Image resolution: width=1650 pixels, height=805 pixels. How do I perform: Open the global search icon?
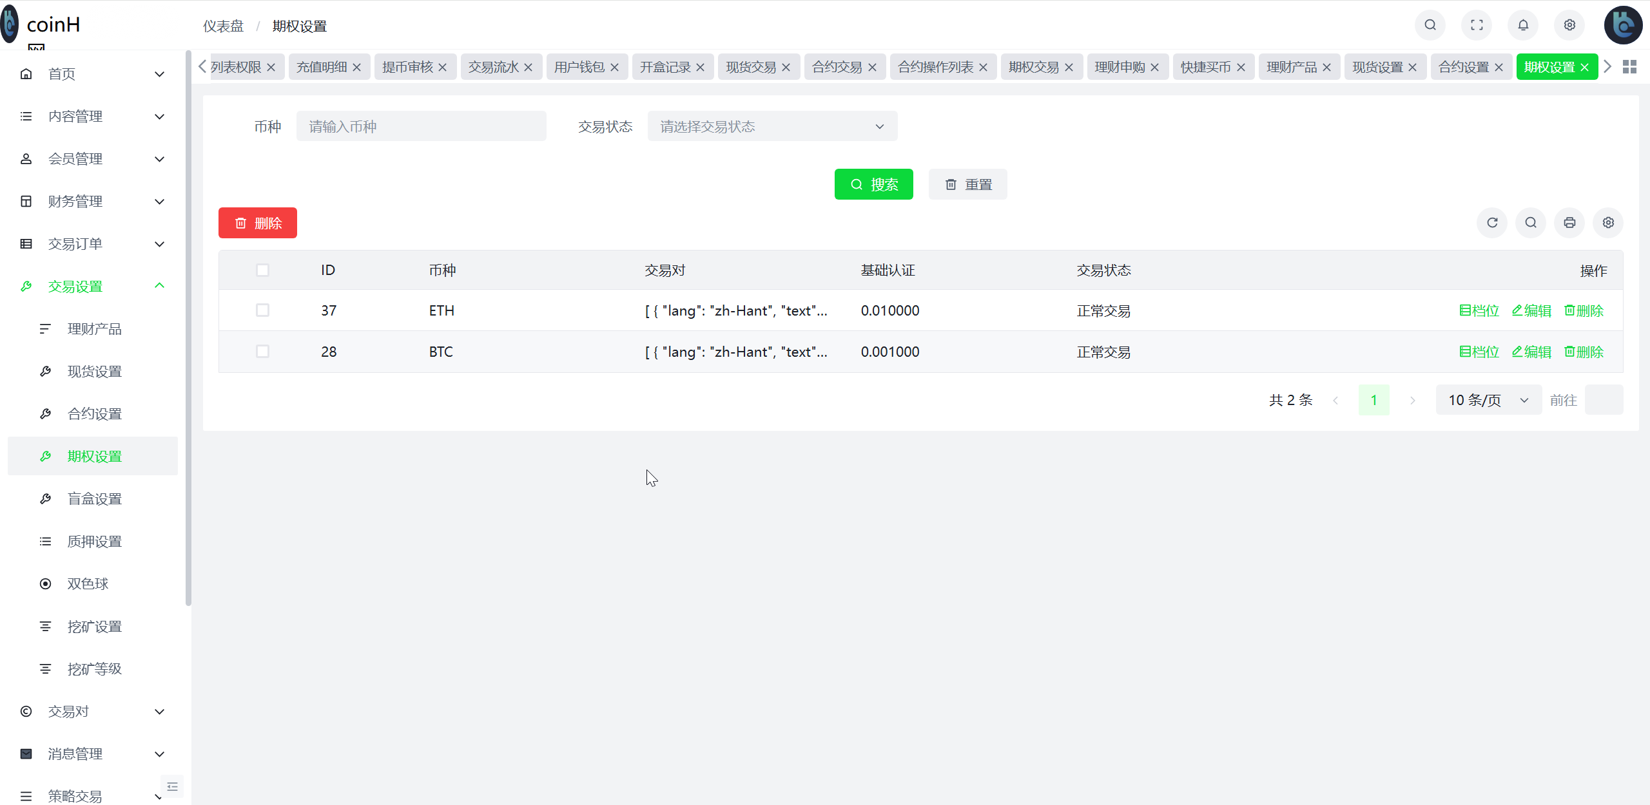pyautogui.click(x=1430, y=25)
